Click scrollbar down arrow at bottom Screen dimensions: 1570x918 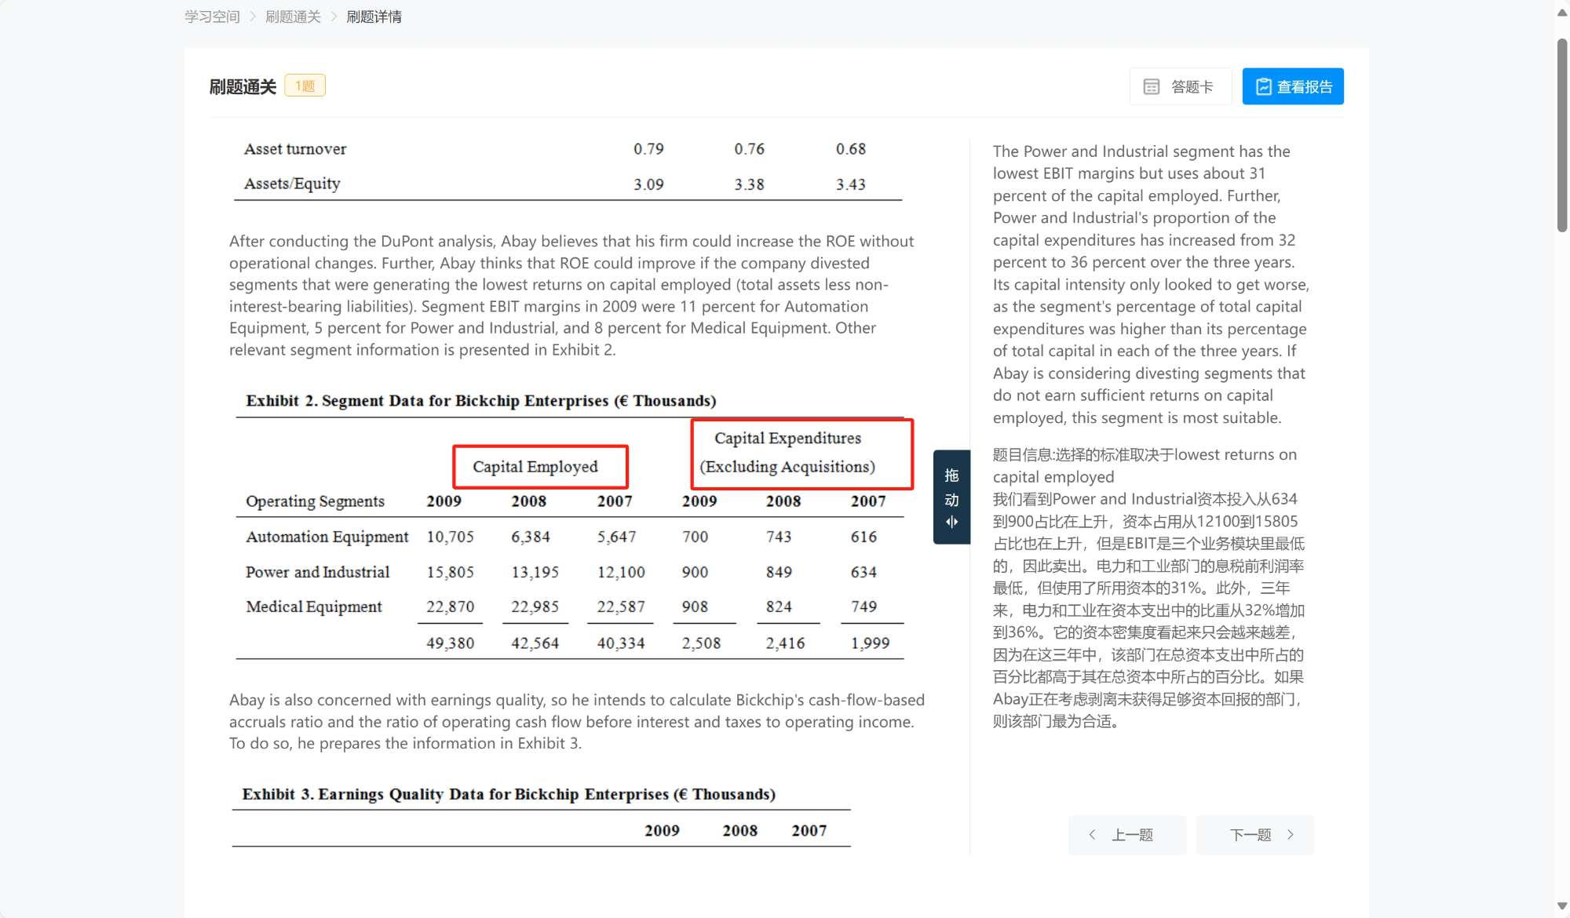click(1561, 906)
